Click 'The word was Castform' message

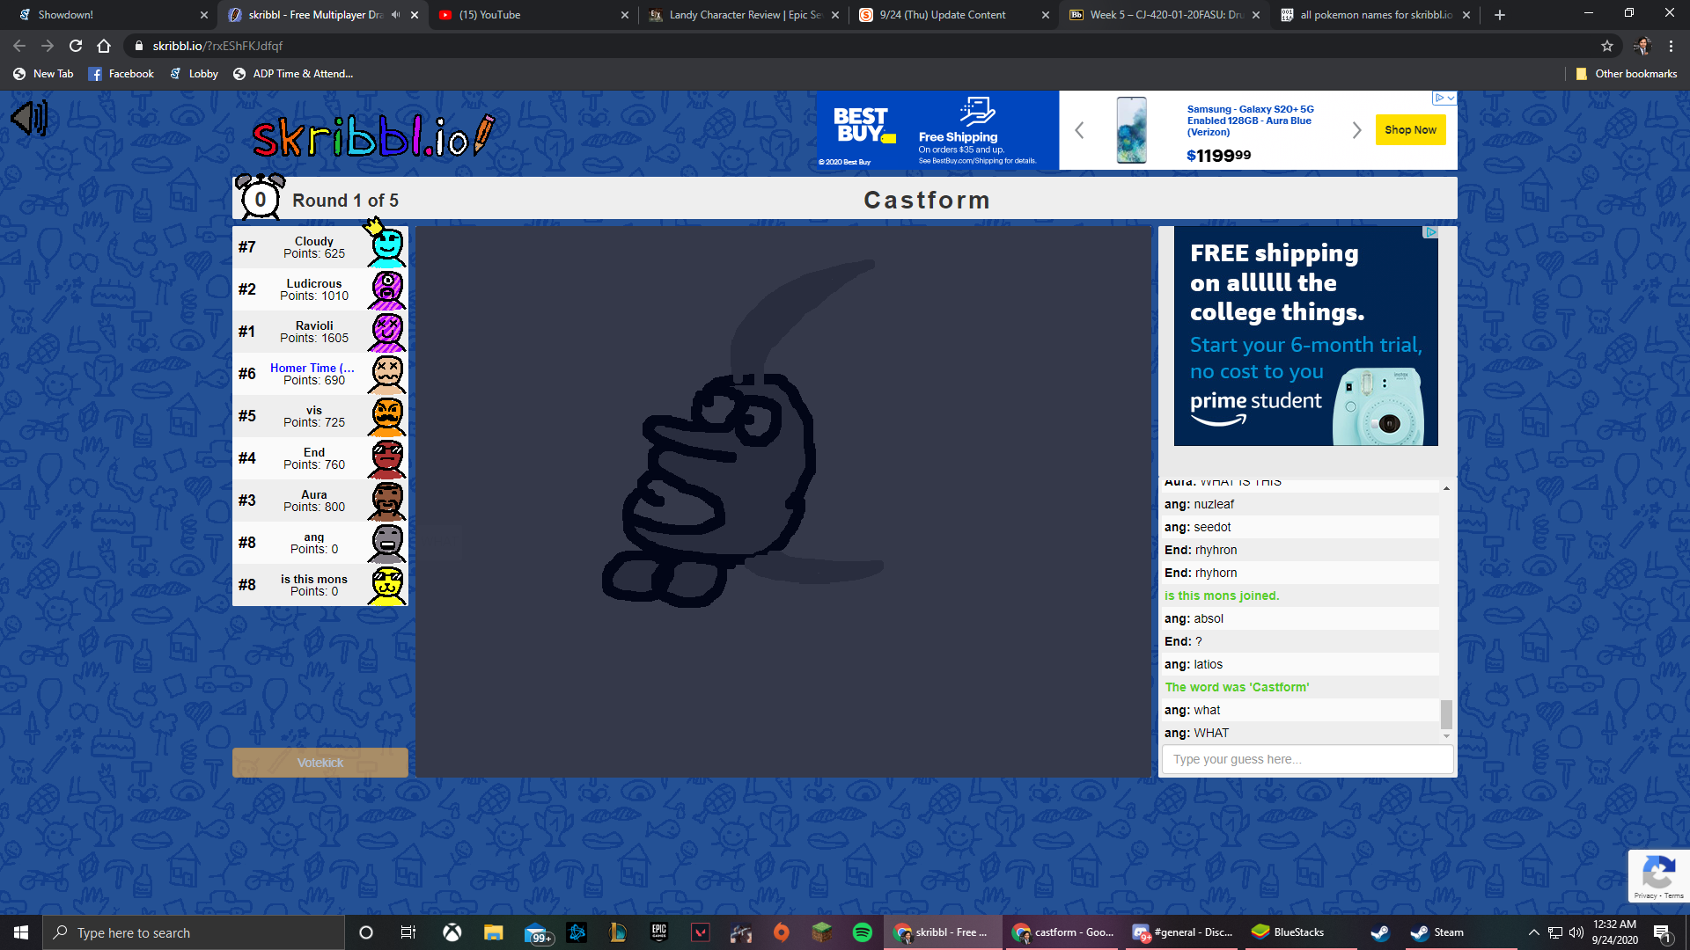(x=1237, y=687)
